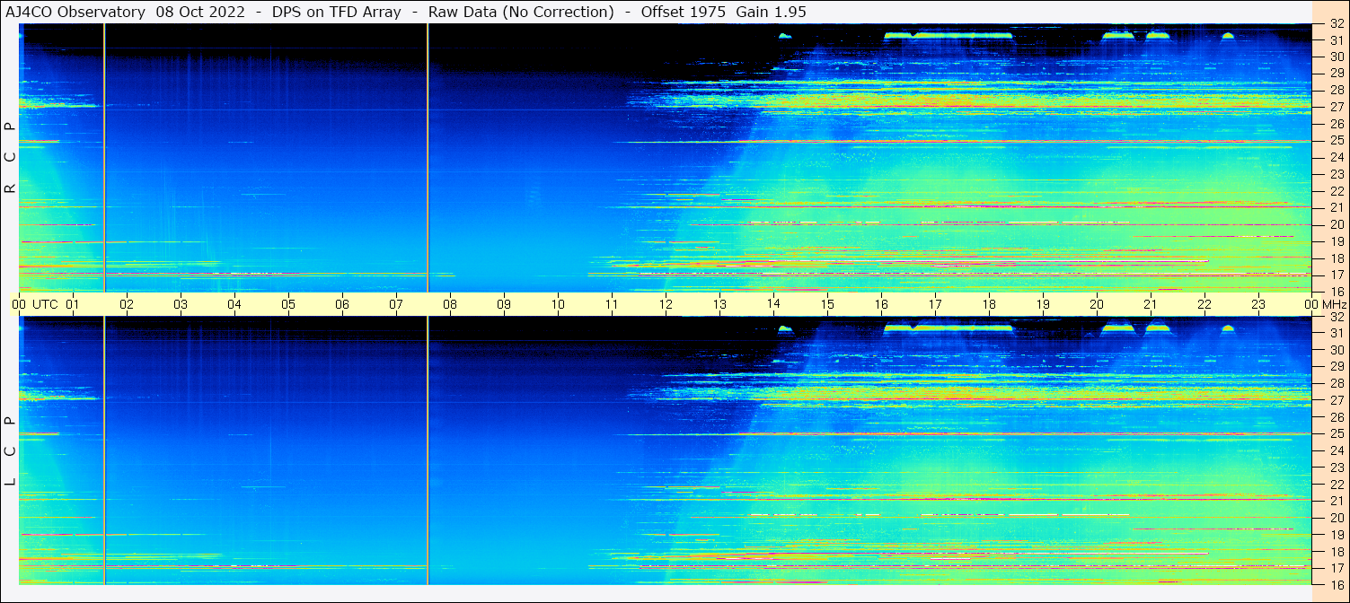Click the Gain 1.95 text in header

point(771,12)
